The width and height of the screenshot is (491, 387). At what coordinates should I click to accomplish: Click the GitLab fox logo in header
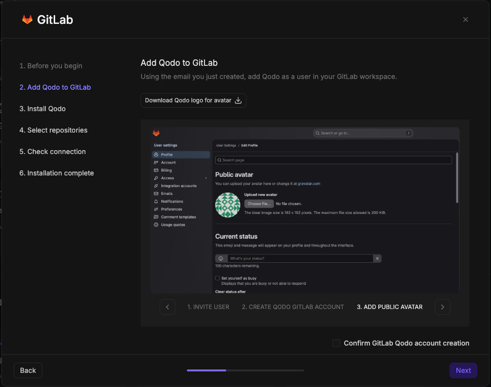[x=27, y=19]
